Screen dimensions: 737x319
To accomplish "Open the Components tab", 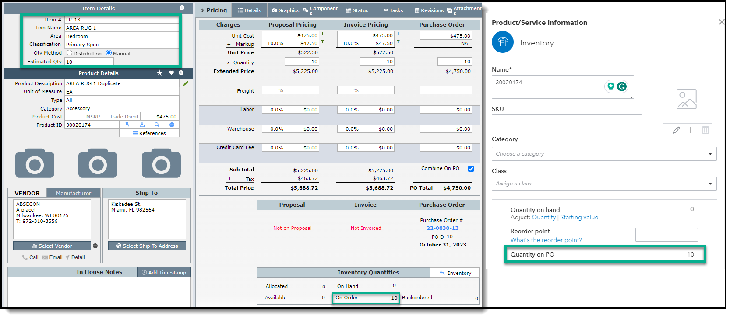I will point(321,10).
